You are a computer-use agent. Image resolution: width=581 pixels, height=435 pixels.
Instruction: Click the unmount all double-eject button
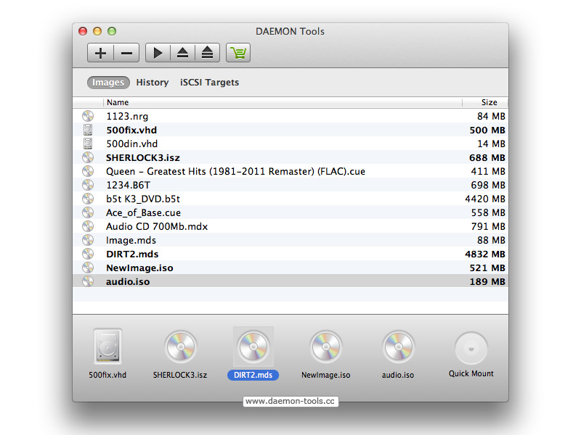click(x=207, y=53)
